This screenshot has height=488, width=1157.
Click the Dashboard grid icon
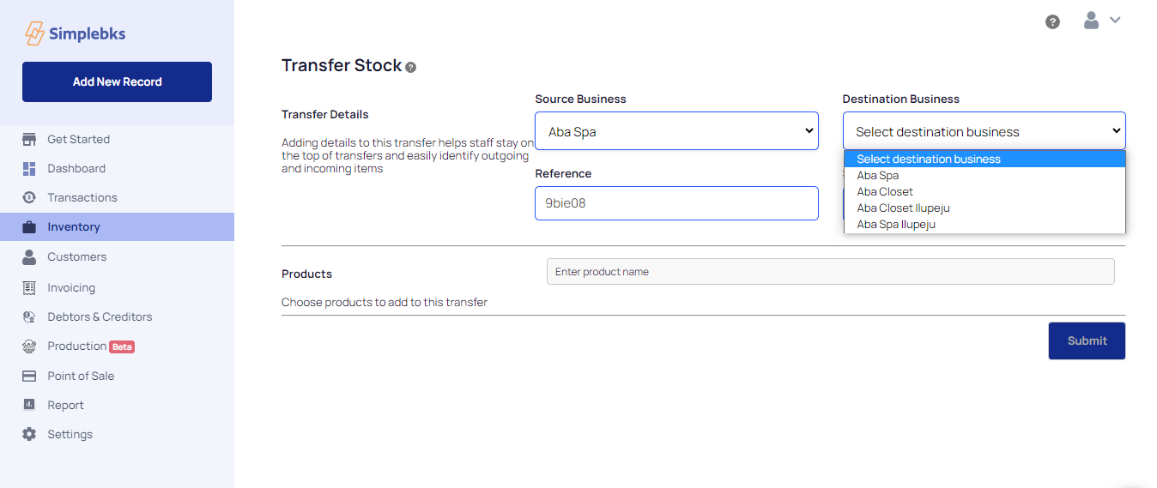(29, 169)
